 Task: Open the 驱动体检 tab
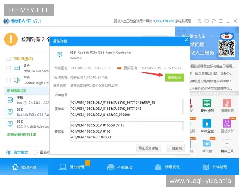(x=24, y=167)
